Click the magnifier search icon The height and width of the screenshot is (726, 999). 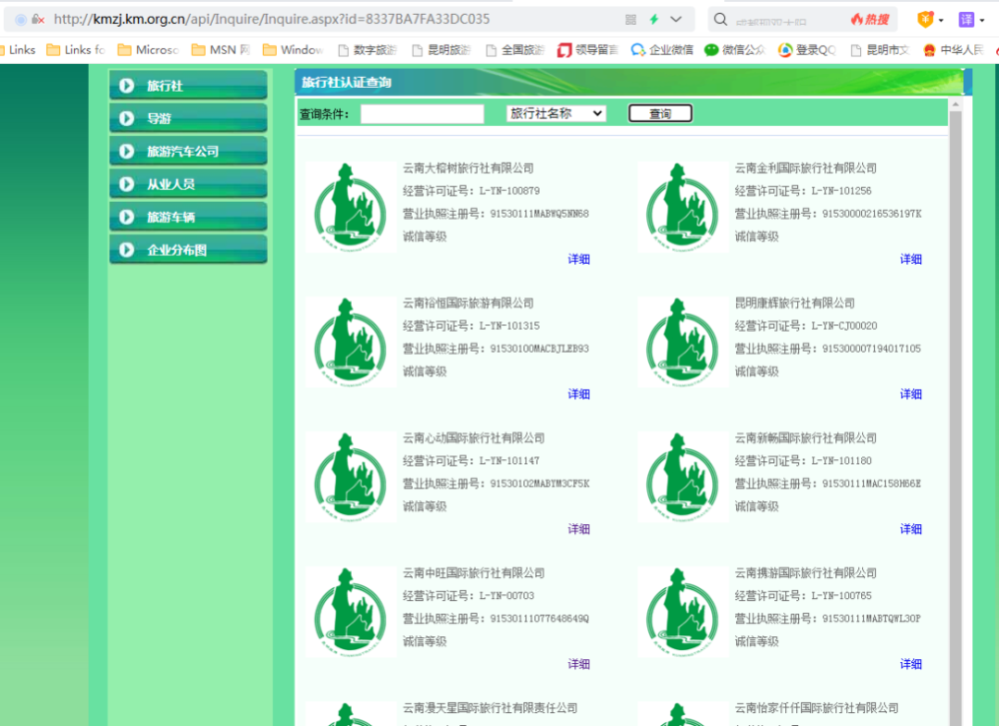720,19
